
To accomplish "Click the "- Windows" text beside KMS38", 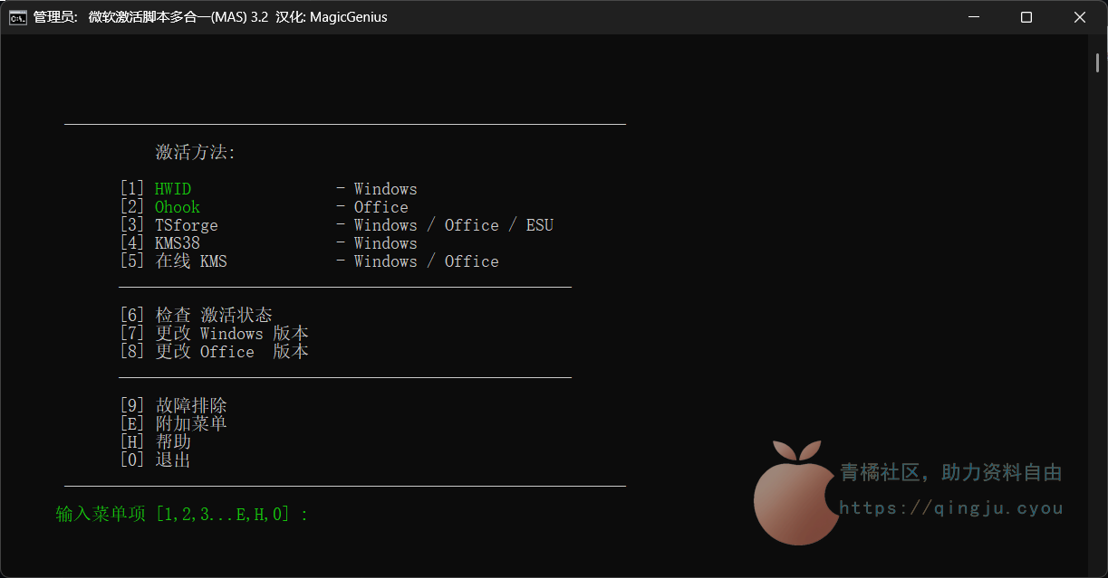I will pyautogui.click(x=377, y=243).
